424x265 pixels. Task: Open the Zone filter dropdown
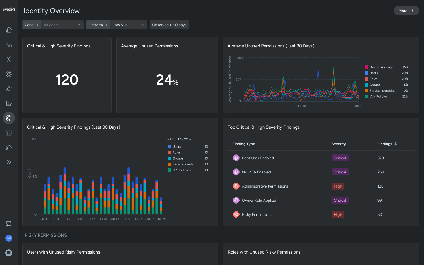[62, 25]
